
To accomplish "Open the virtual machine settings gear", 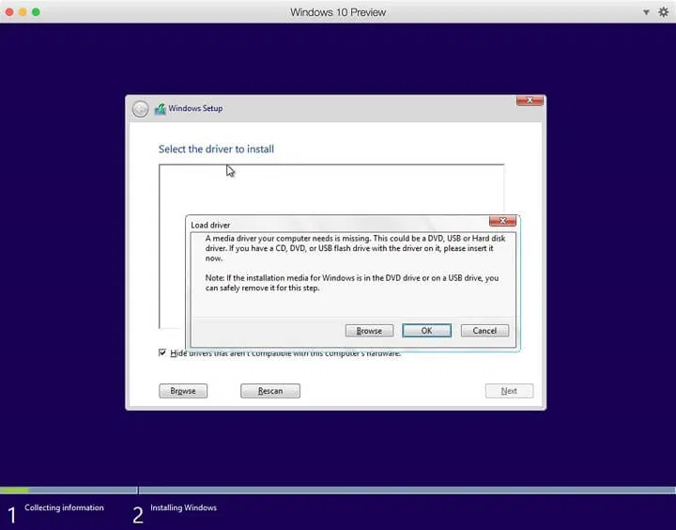I will pyautogui.click(x=663, y=12).
